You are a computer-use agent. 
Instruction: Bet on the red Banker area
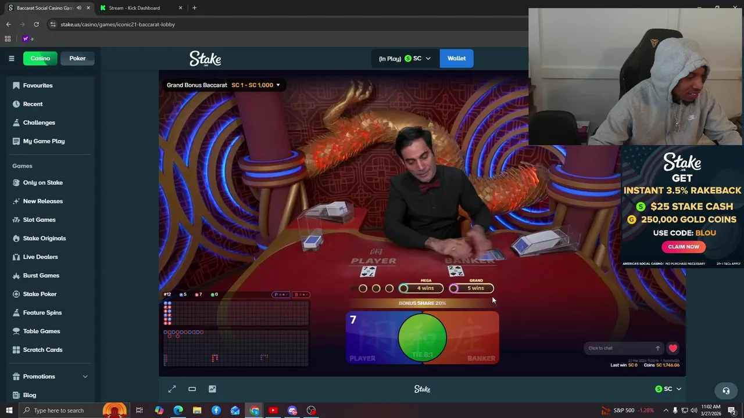(473, 338)
